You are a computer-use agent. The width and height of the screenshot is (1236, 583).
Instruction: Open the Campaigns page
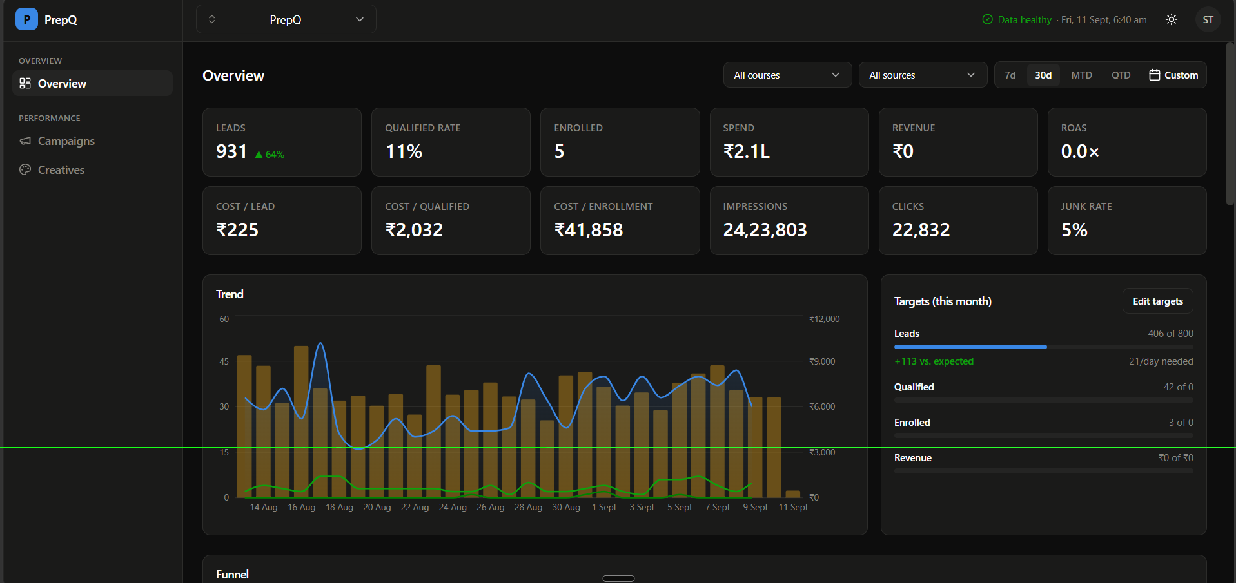[92, 140]
